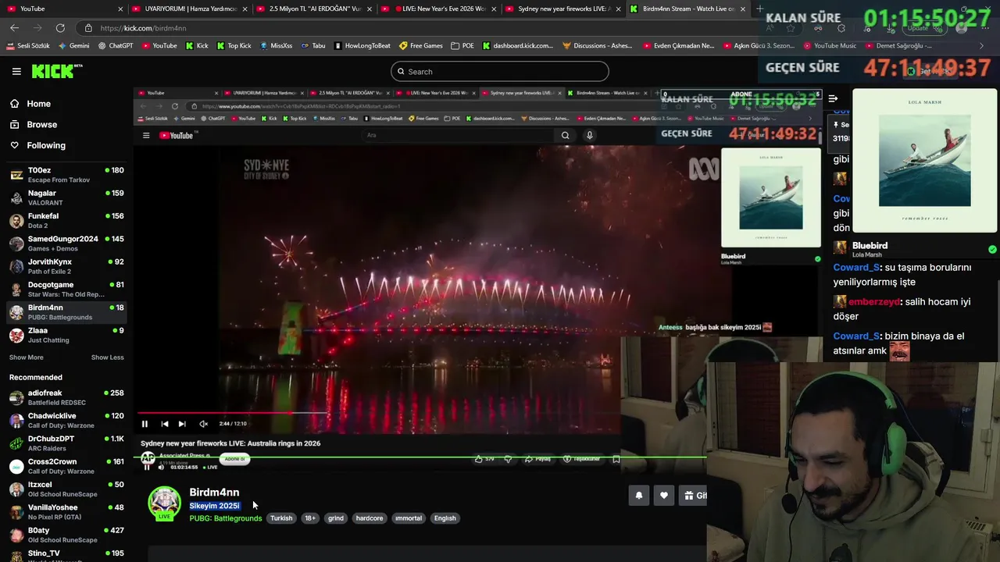Open Free Games bookmark
The width and height of the screenshot is (1000, 562).
420,45
